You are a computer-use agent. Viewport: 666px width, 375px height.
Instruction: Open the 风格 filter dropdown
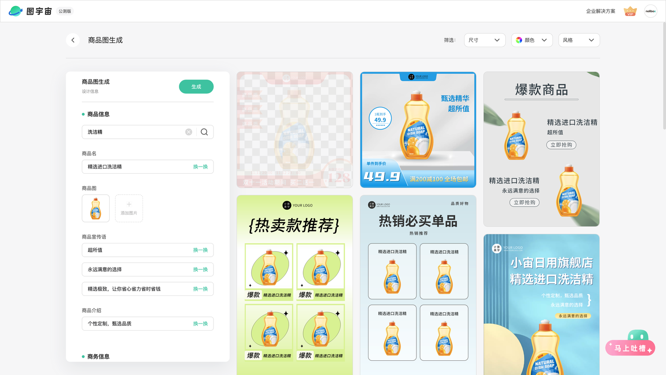[x=579, y=40]
